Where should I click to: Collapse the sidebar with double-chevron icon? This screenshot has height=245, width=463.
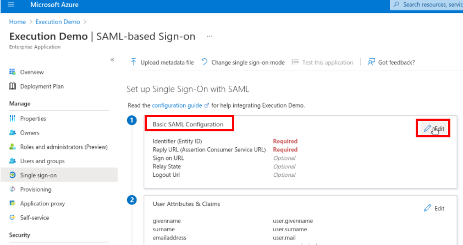112,59
